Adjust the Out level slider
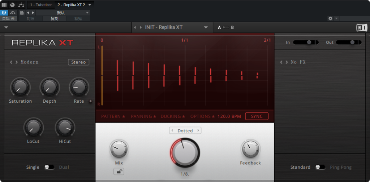Image resolution: width=370 pixels, height=182 pixels. tap(349, 43)
